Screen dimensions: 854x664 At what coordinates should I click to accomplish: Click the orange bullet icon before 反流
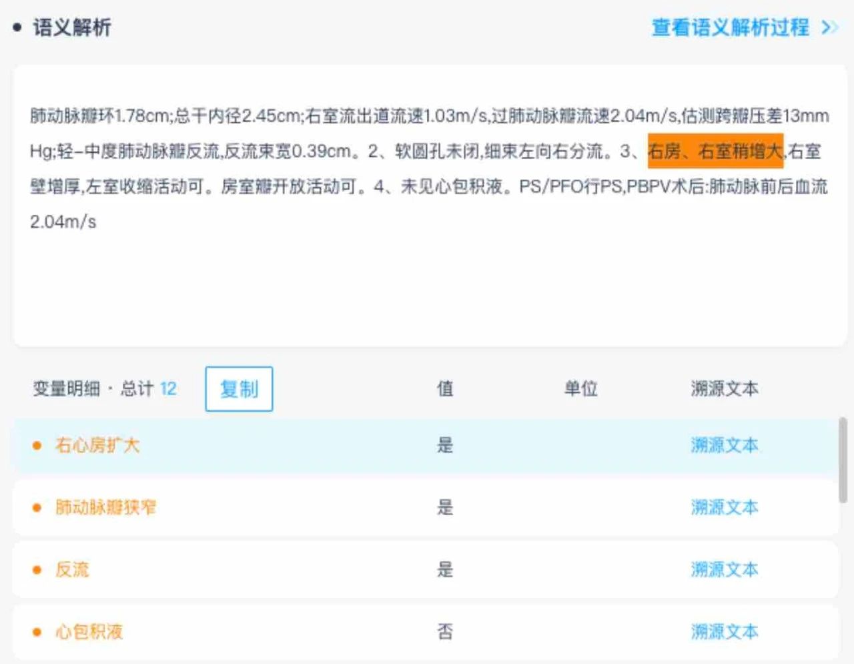[x=38, y=569]
